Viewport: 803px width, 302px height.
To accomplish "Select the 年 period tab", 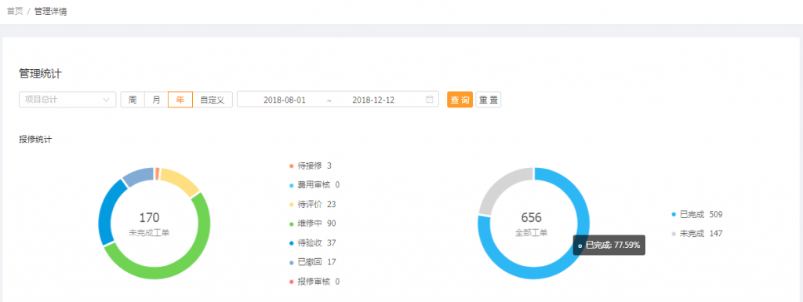I will pyautogui.click(x=180, y=100).
